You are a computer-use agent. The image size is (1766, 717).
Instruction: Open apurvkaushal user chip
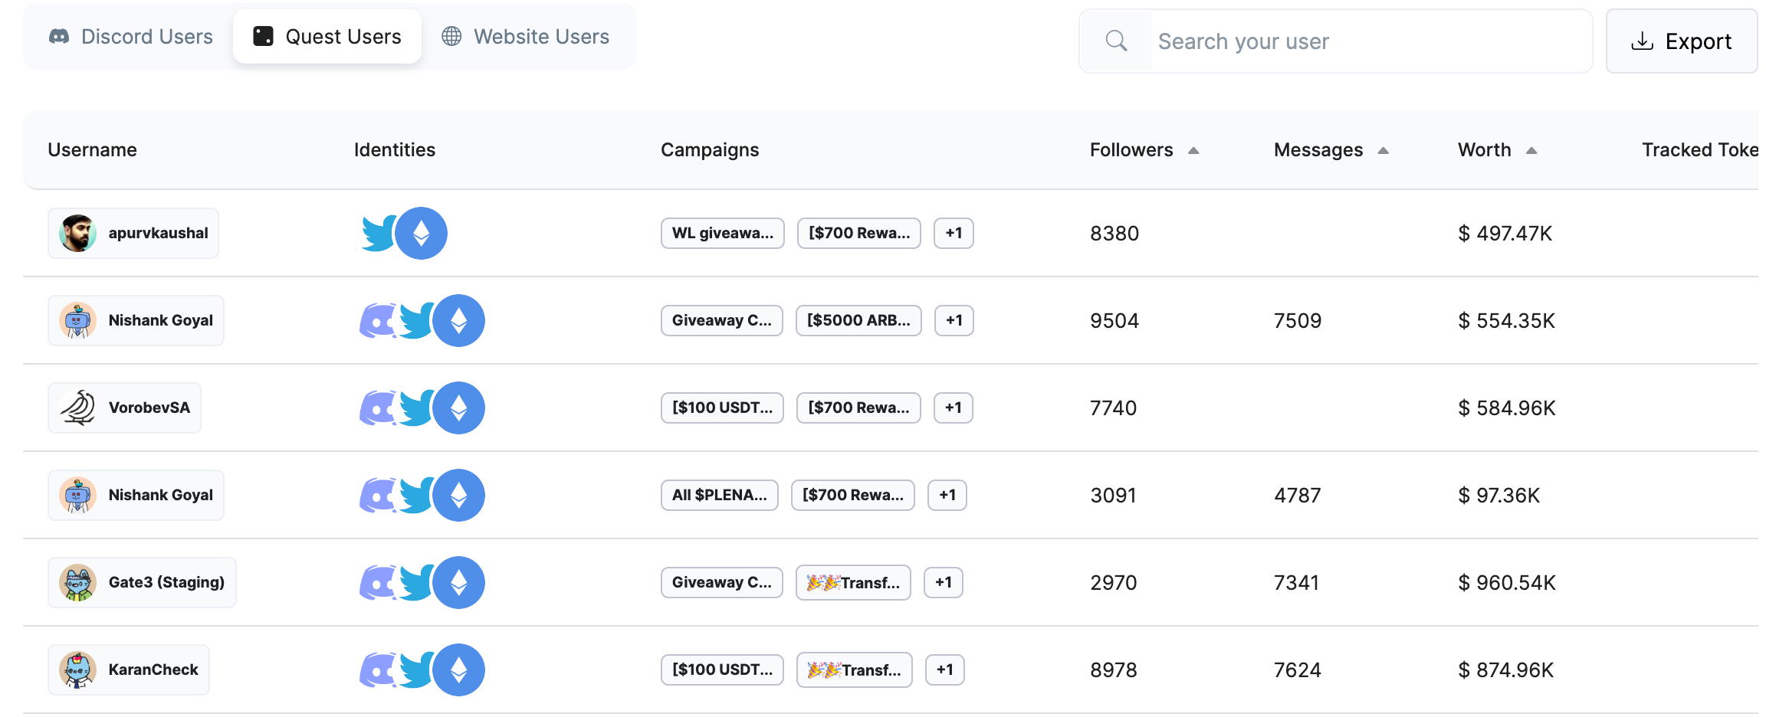pyautogui.click(x=133, y=233)
